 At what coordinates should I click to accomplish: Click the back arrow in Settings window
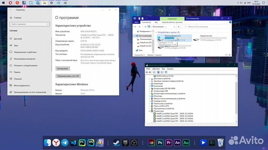pyautogui.click(x=11, y=10)
